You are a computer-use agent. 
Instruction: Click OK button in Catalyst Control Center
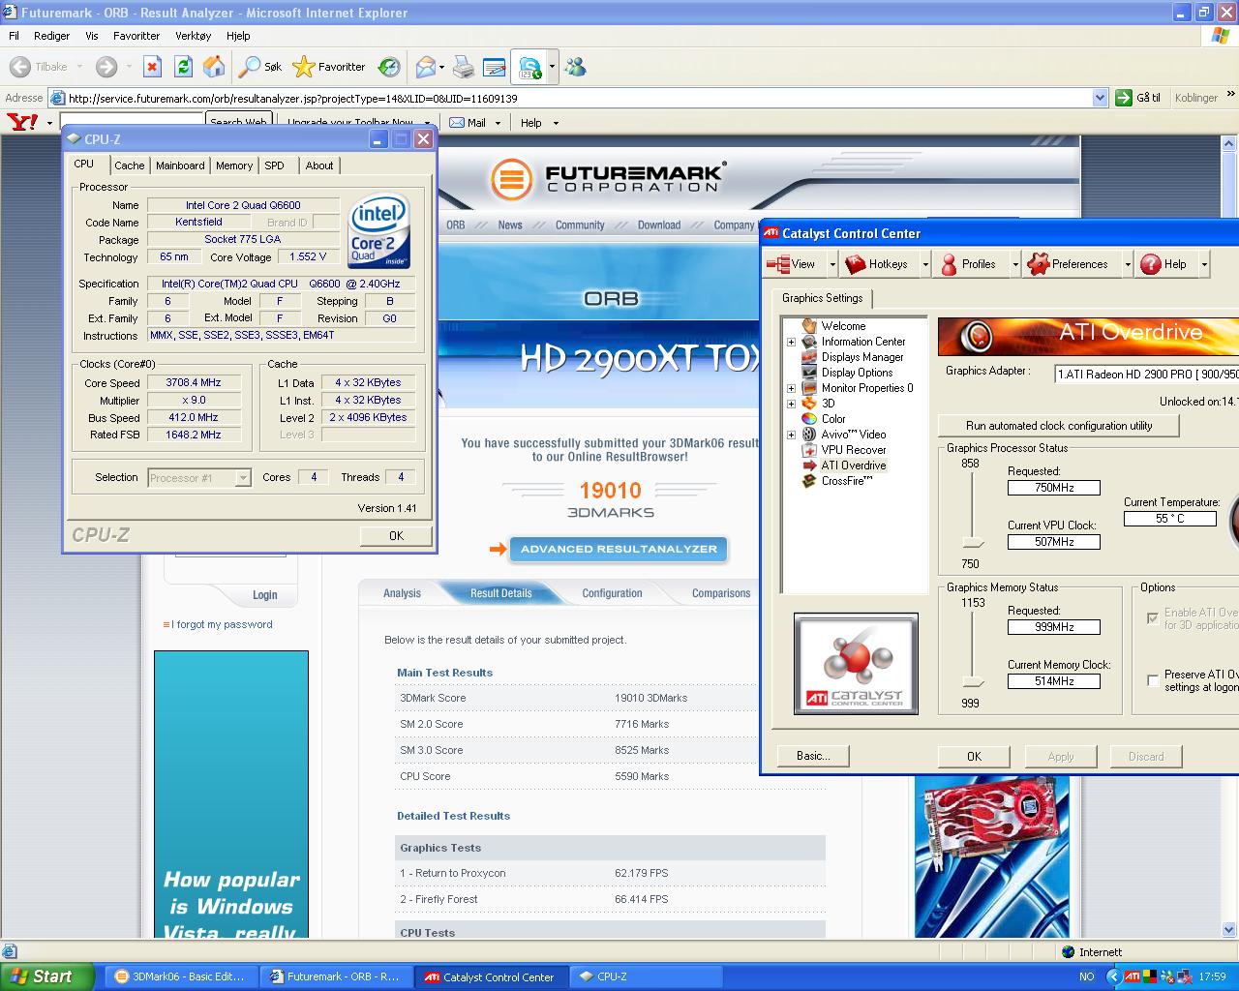point(974,756)
